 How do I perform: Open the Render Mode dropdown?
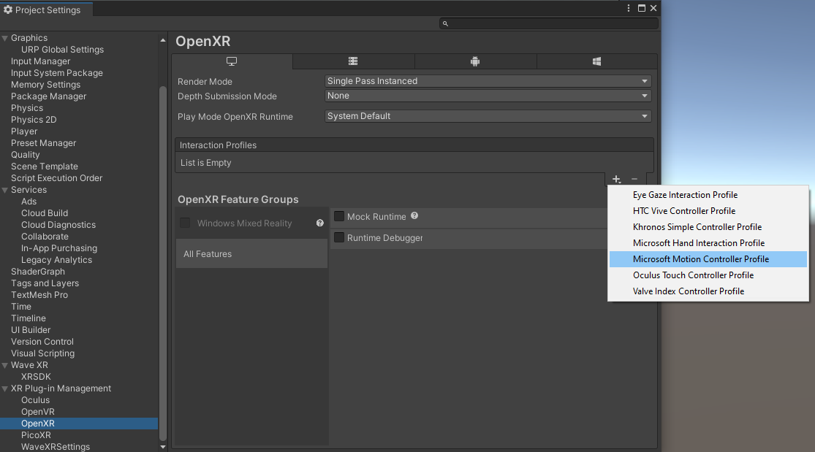[488, 81]
